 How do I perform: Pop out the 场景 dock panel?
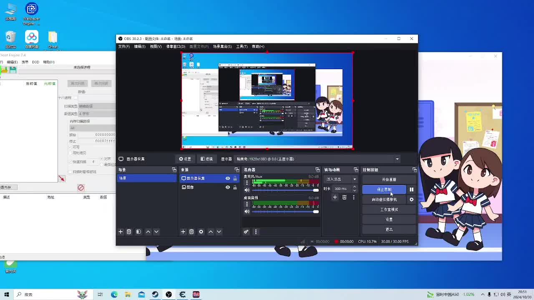click(174, 170)
